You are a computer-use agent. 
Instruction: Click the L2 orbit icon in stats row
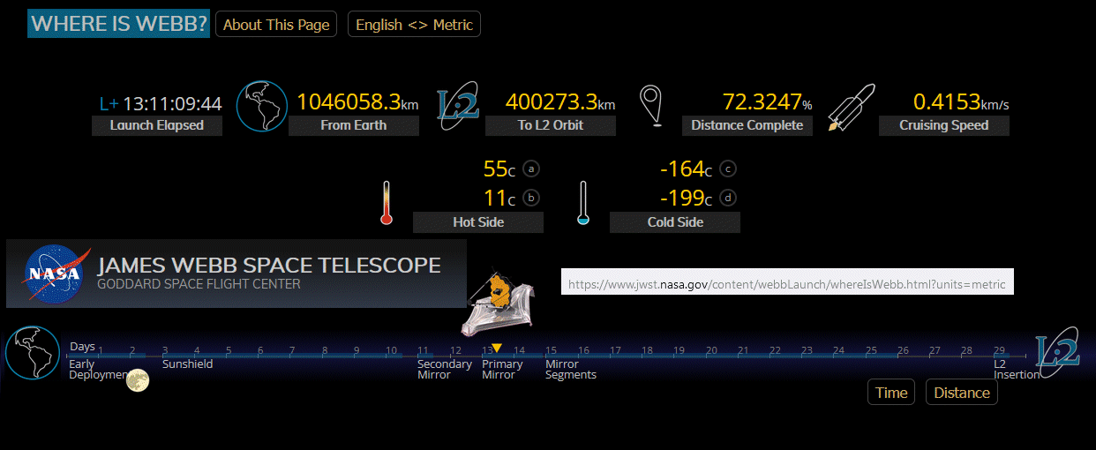(459, 107)
